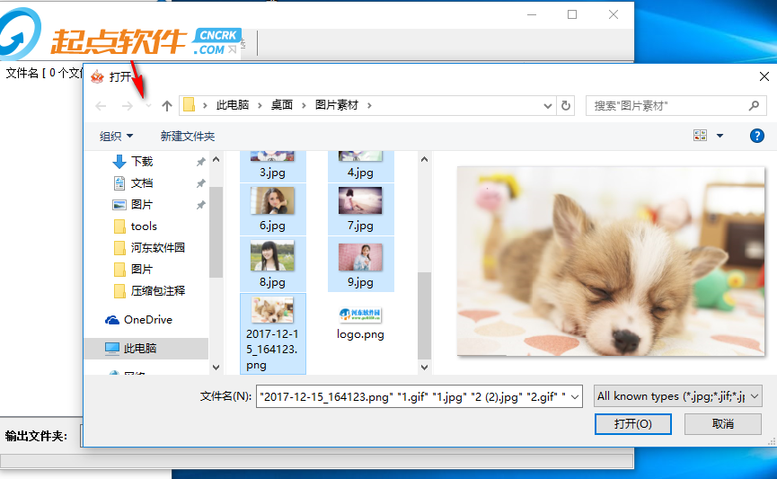This screenshot has width=777, height=479.
Task: Select 图片素材 in the address breadcrumb
Action: click(x=337, y=105)
